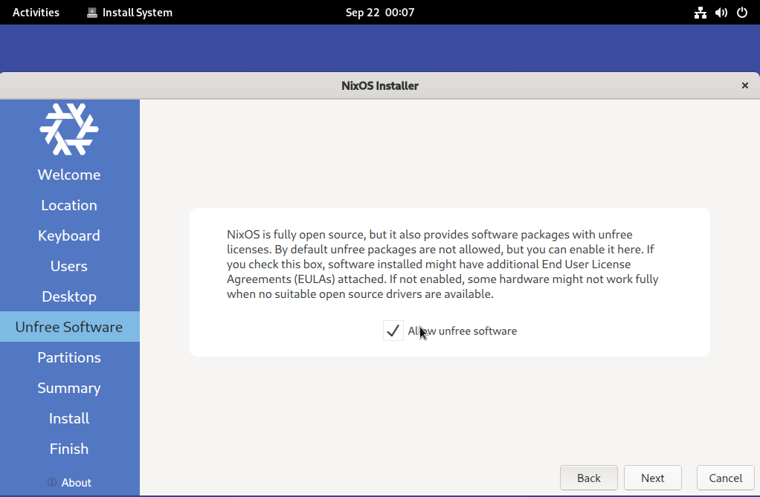Uncheck the Allow unfree software checkbox
The image size is (760, 497).
pos(393,331)
